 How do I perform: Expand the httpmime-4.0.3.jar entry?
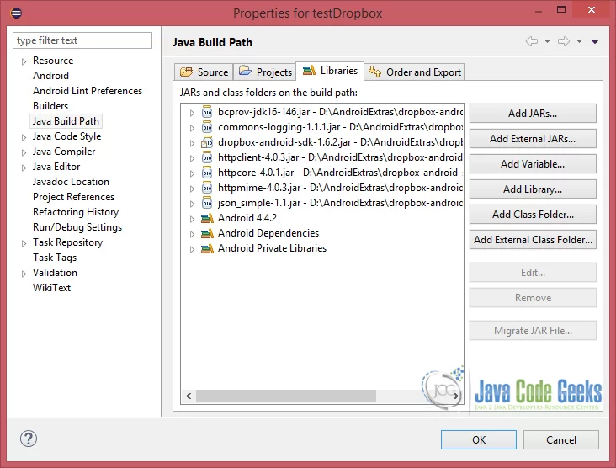point(192,189)
